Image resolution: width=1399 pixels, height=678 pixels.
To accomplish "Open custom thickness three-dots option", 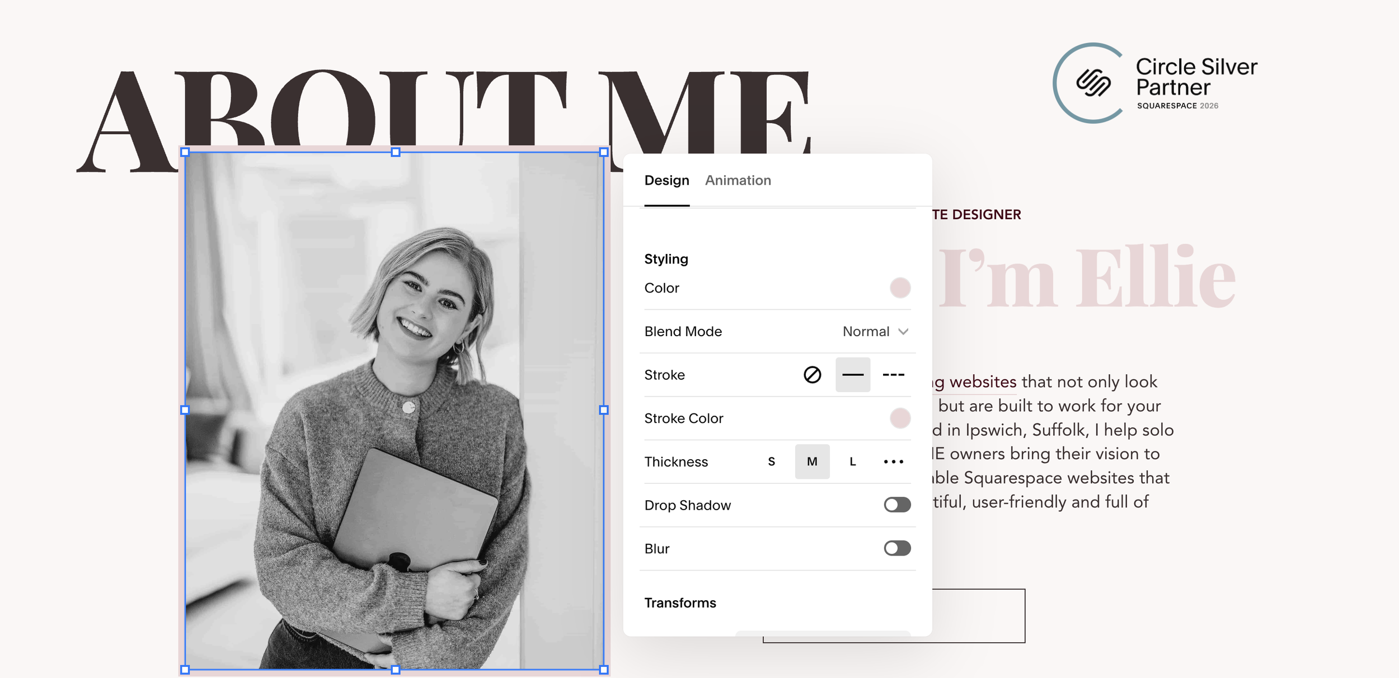I will 893,462.
